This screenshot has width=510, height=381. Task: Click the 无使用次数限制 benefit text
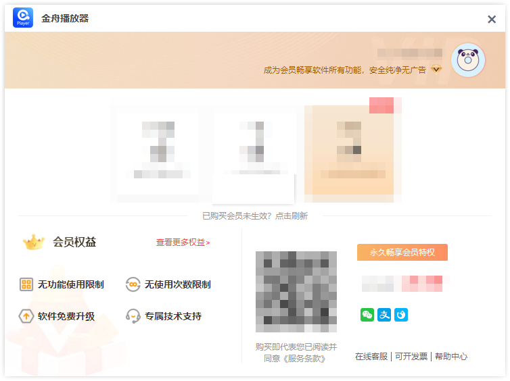point(178,284)
